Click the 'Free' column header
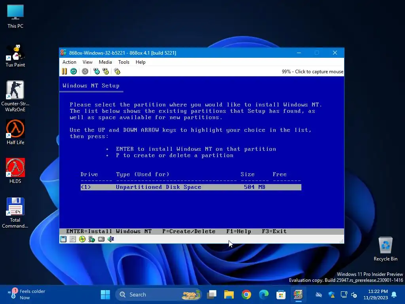 point(280,174)
